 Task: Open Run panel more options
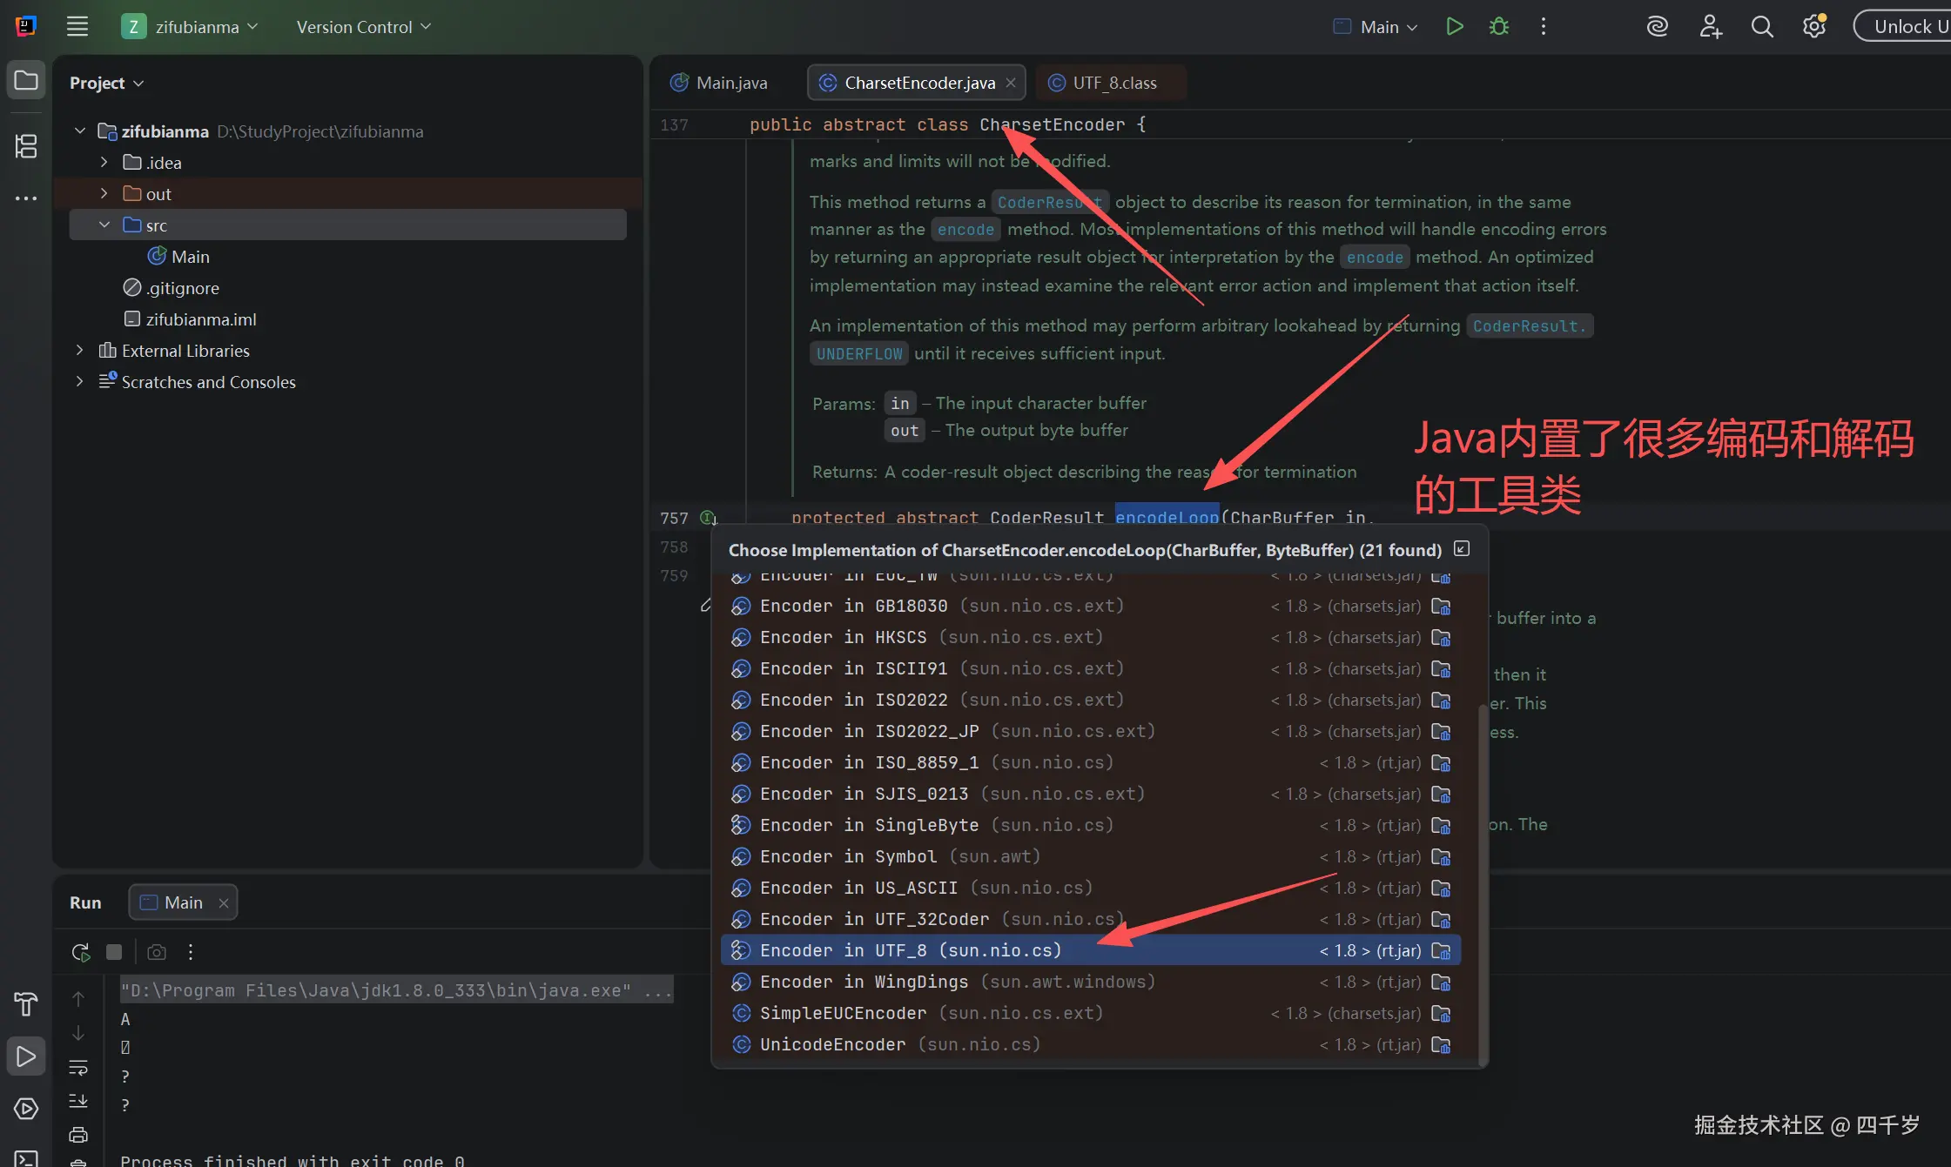coord(190,952)
